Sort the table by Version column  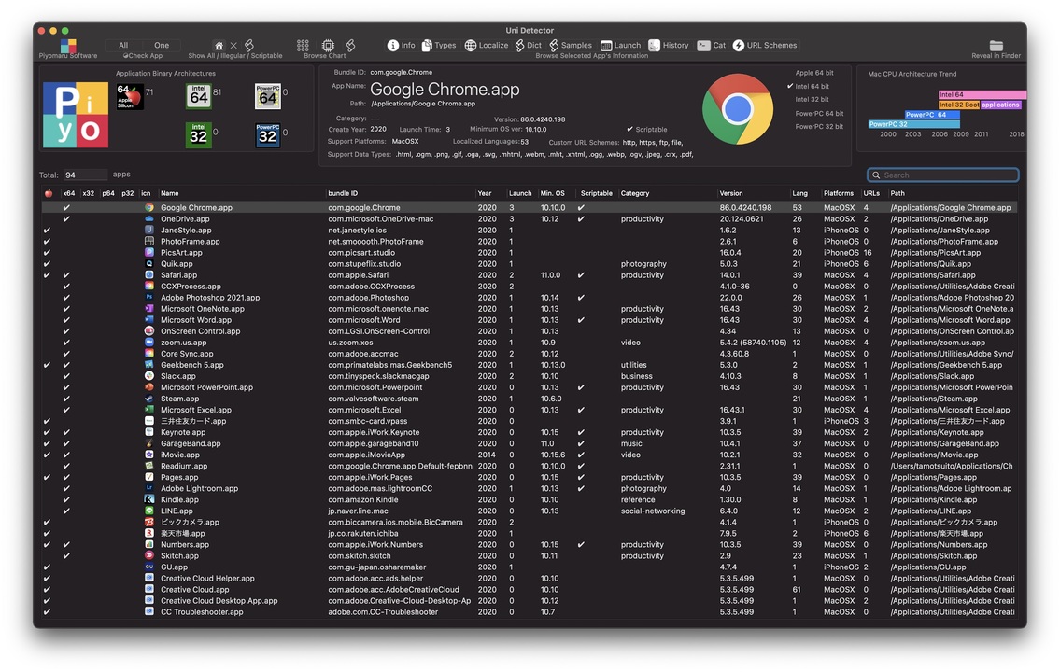(731, 193)
